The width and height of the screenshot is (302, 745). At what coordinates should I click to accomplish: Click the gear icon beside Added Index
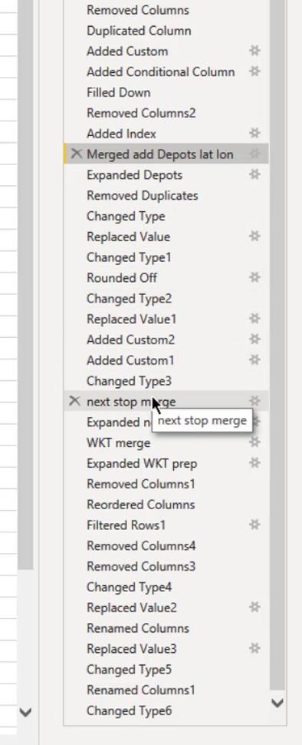[x=255, y=134]
